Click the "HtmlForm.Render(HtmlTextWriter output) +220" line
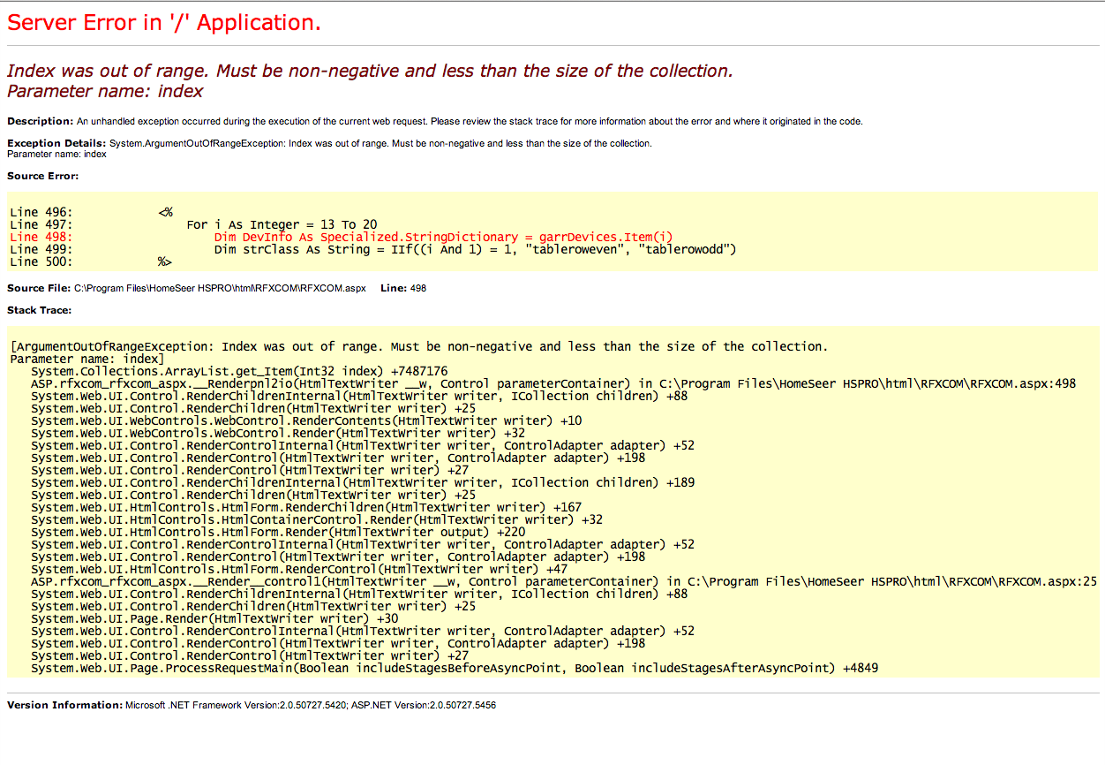This screenshot has width=1105, height=765. tap(278, 532)
